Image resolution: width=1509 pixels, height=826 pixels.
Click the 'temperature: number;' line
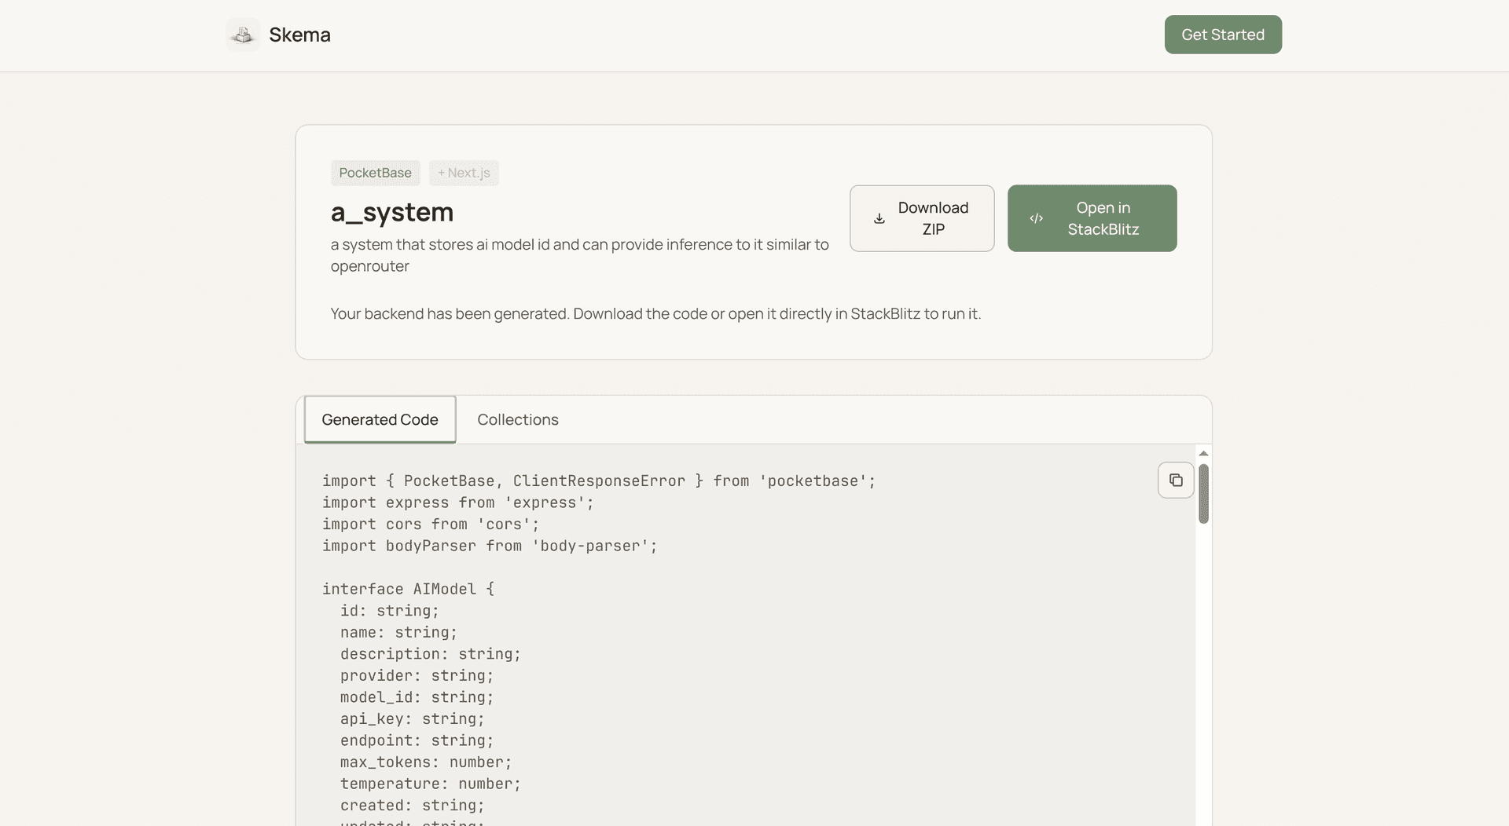tap(431, 784)
